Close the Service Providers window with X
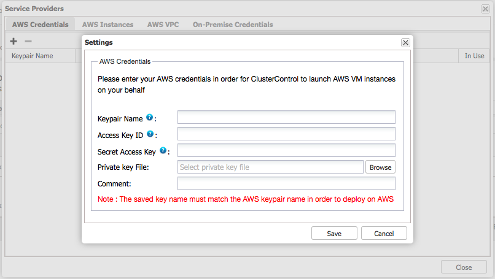 [x=485, y=9]
